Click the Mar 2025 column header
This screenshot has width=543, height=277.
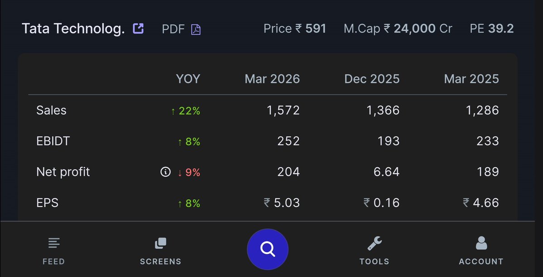[x=471, y=79]
